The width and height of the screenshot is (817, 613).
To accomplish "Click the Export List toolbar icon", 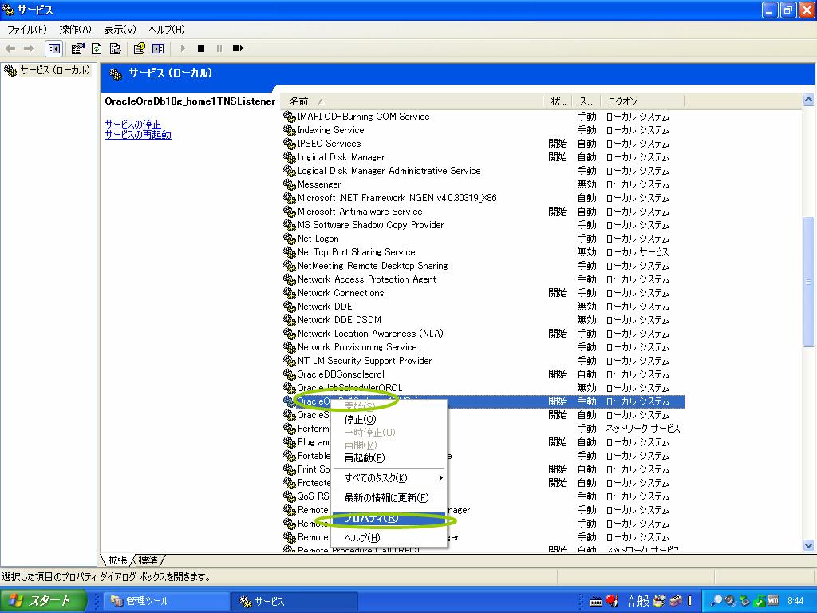I will click(x=115, y=49).
